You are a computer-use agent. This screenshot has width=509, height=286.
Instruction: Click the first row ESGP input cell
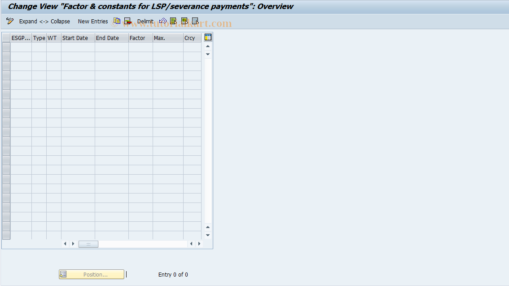click(21, 47)
